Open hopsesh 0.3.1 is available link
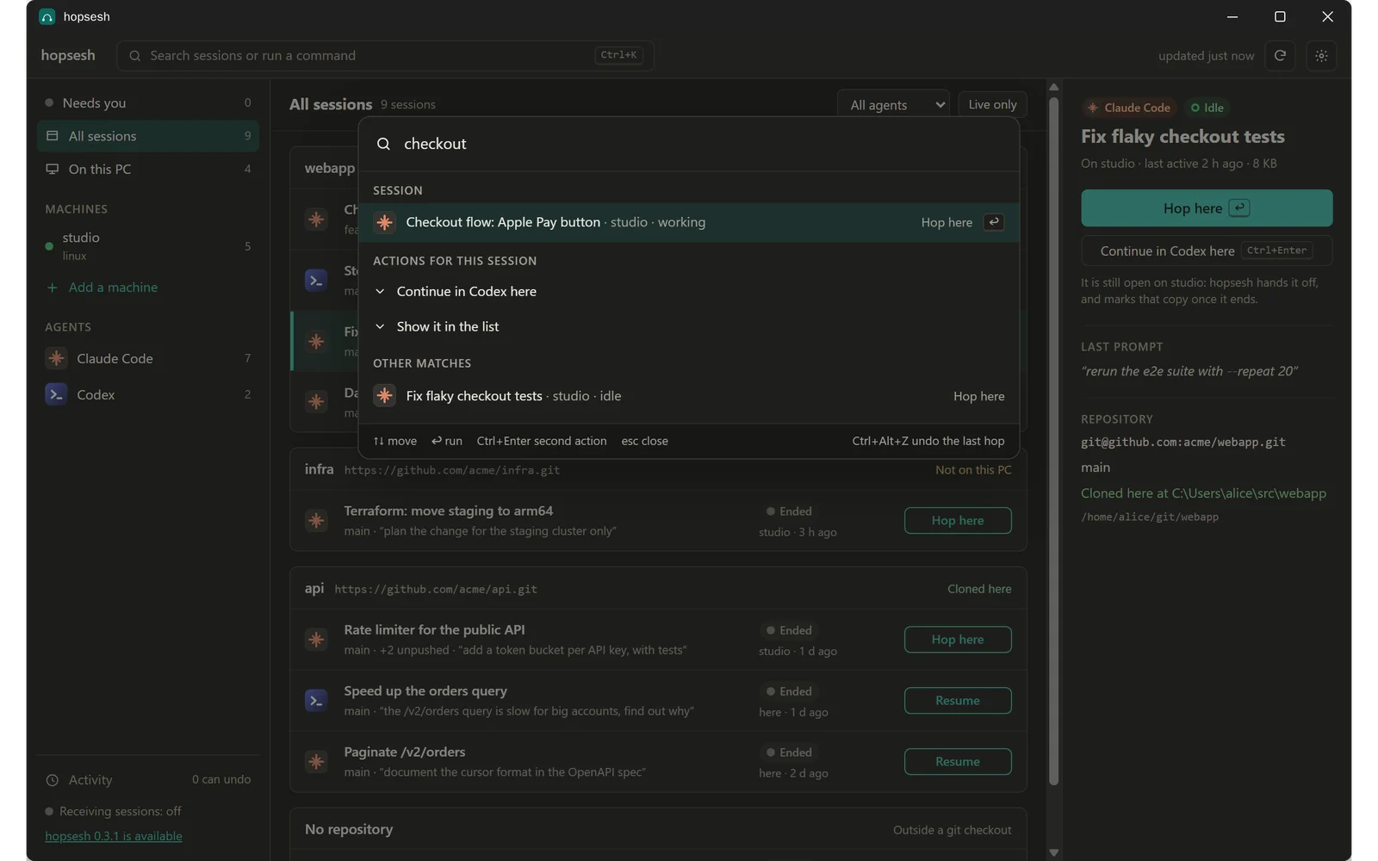1378x861 pixels. point(114,836)
